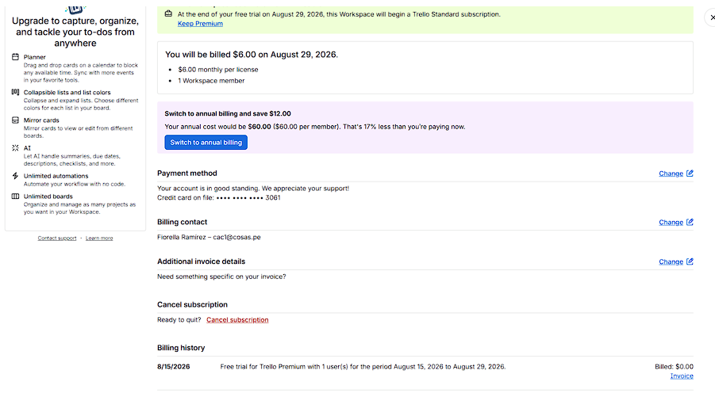Screen dimensions: 715x397
Task: Click the edit icon beside Billing contact Change
Action: pyautogui.click(x=690, y=222)
